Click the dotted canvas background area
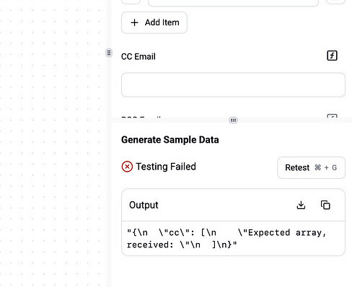 pyautogui.click(x=53, y=144)
